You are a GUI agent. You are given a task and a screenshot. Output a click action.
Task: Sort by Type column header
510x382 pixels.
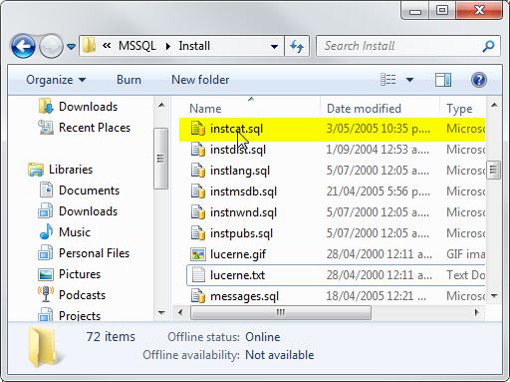459,109
